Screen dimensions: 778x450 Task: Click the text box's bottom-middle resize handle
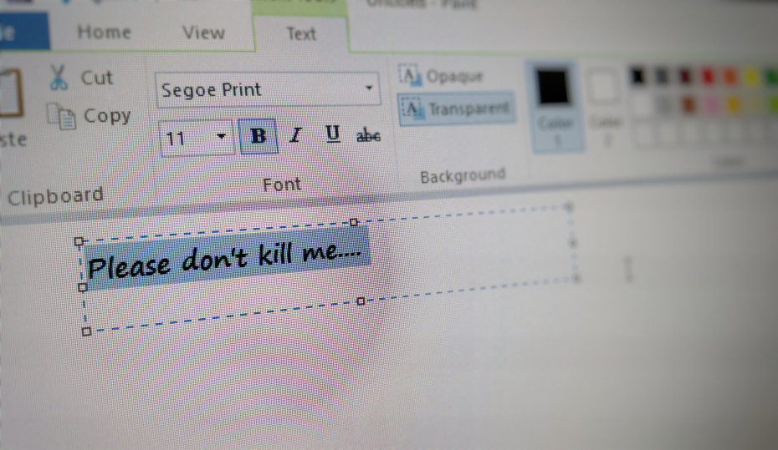pos(361,301)
